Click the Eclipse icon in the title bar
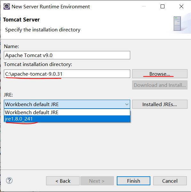 click(7, 6)
